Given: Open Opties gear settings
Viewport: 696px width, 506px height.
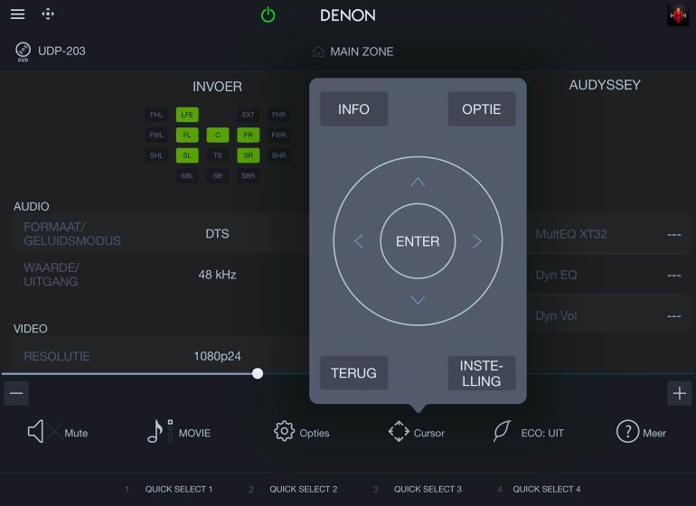Looking at the screenshot, I should [301, 432].
